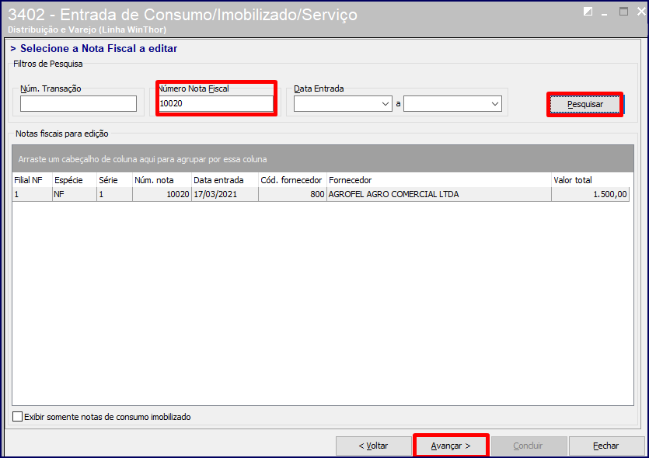This screenshot has width=649, height=458.
Task: Open the Data Entrada end date dropdown
Action: click(495, 104)
